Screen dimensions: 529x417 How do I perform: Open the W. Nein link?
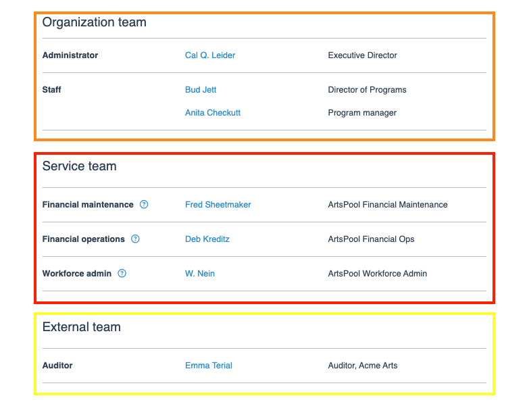(200, 274)
